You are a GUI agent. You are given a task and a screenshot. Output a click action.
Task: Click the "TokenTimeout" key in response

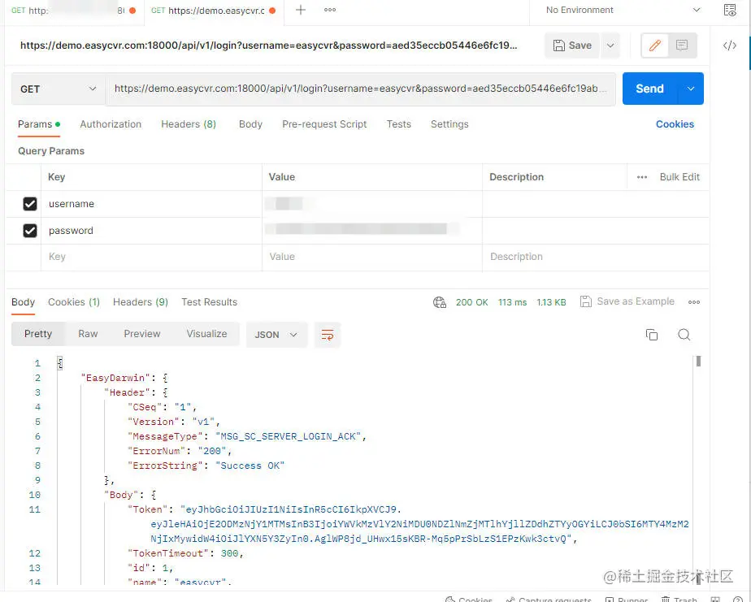tap(167, 553)
